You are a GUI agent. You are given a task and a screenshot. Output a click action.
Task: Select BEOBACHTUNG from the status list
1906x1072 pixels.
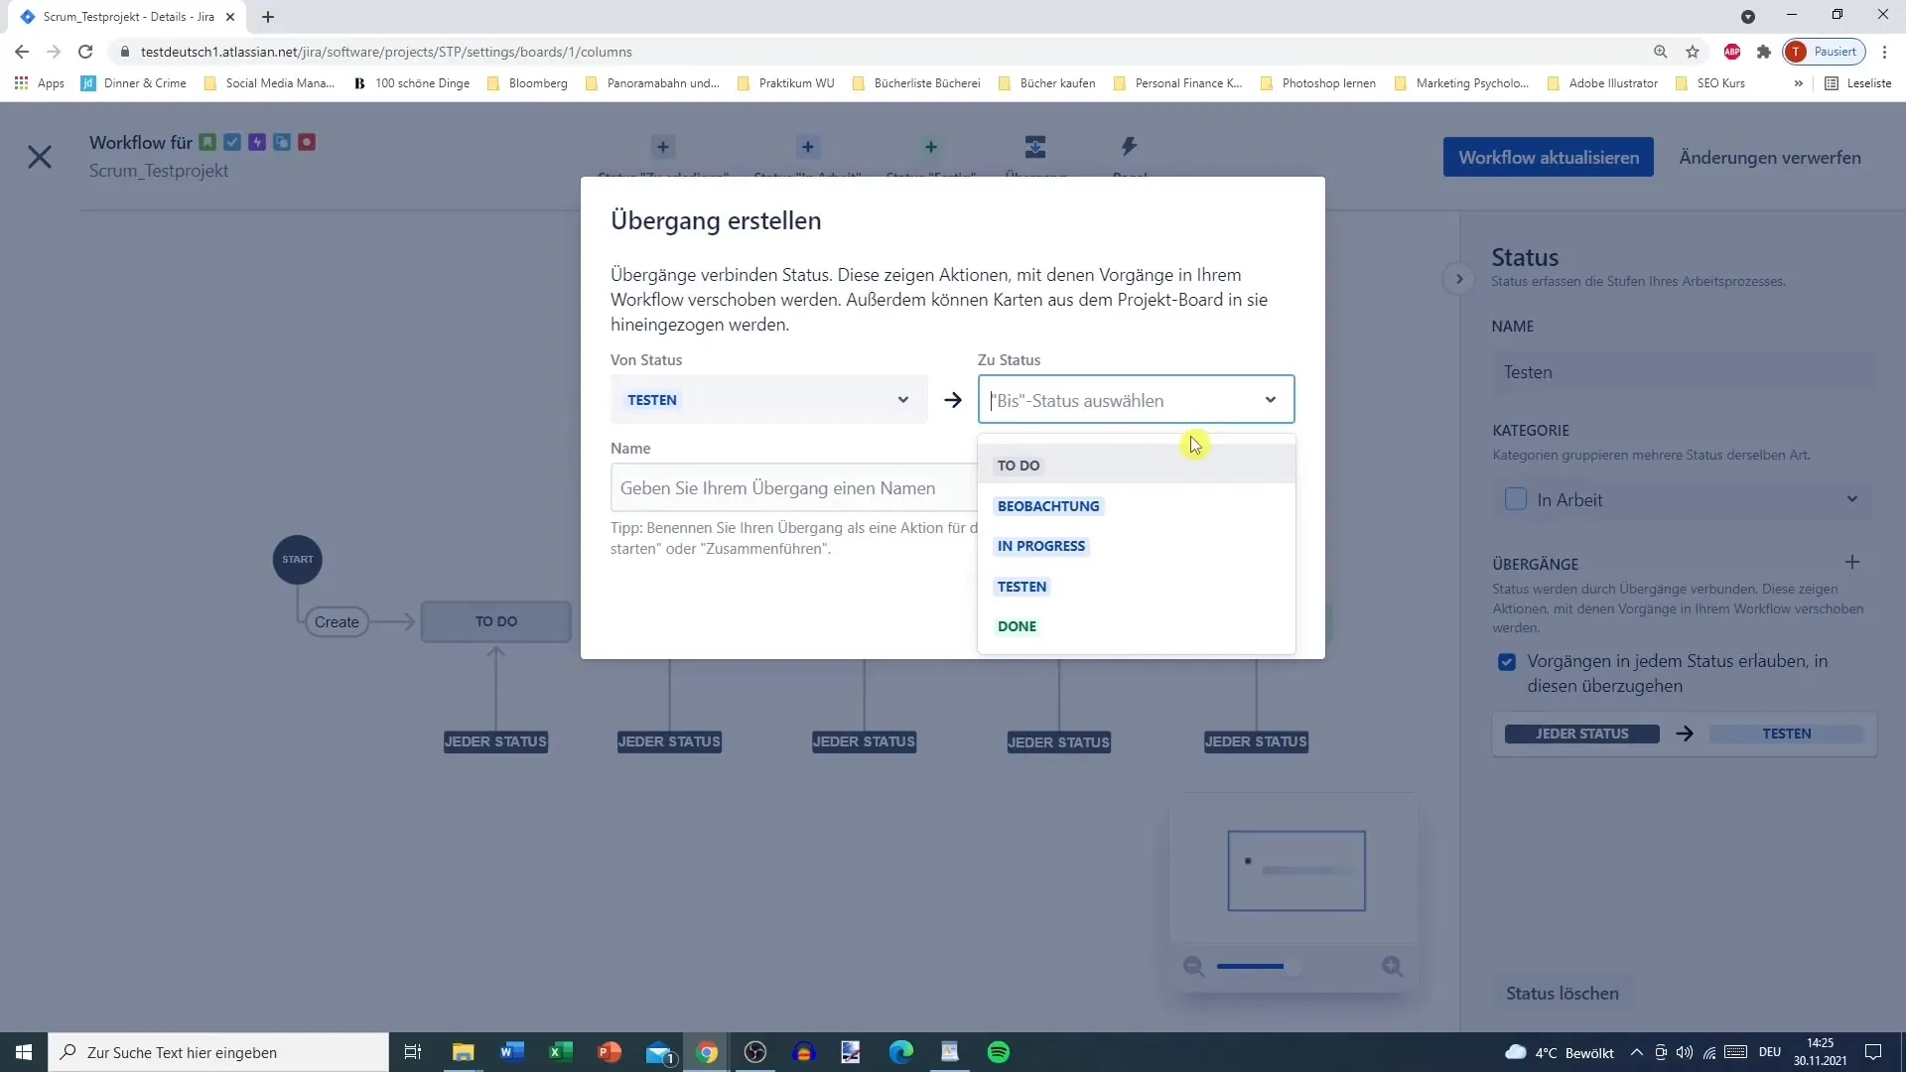(1137, 505)
